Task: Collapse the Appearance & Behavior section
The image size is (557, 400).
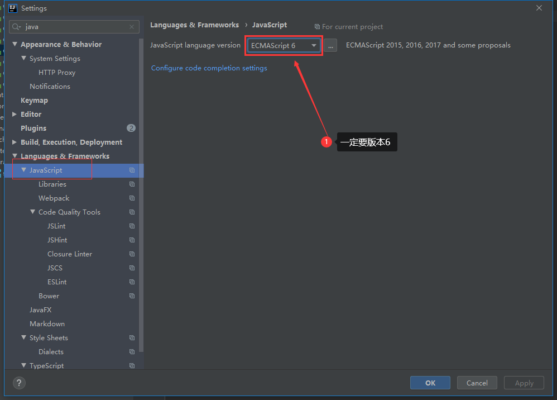Action: [x=15, y=44]
